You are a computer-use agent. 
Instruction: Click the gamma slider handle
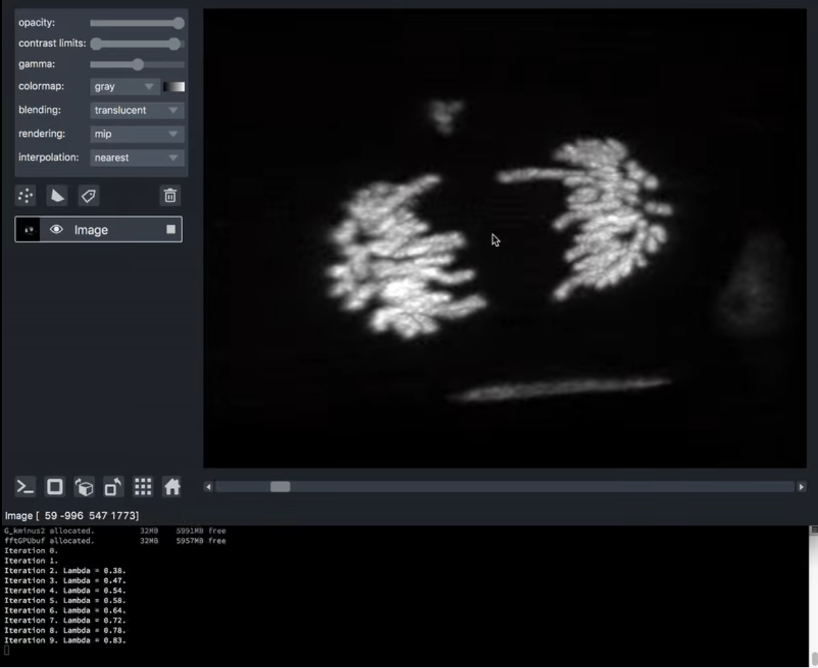(138, 65)
